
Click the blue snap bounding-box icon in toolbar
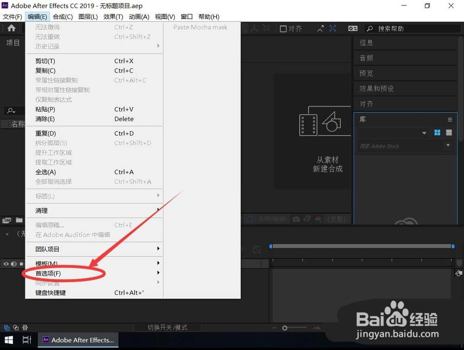(333, 28)
